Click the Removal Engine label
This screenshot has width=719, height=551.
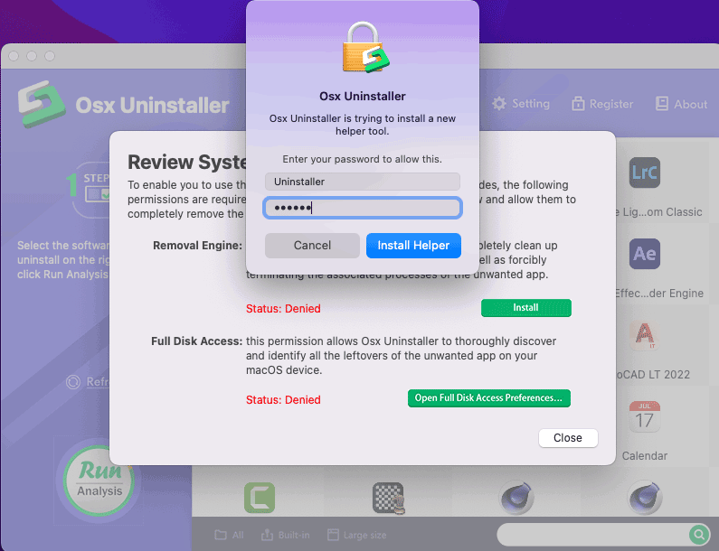point(197,246)
